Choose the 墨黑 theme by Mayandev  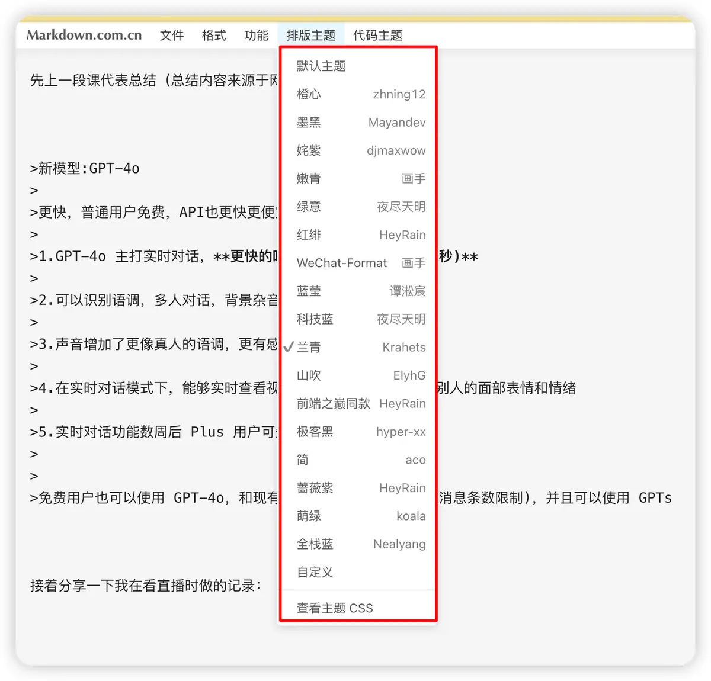point(358,122)
